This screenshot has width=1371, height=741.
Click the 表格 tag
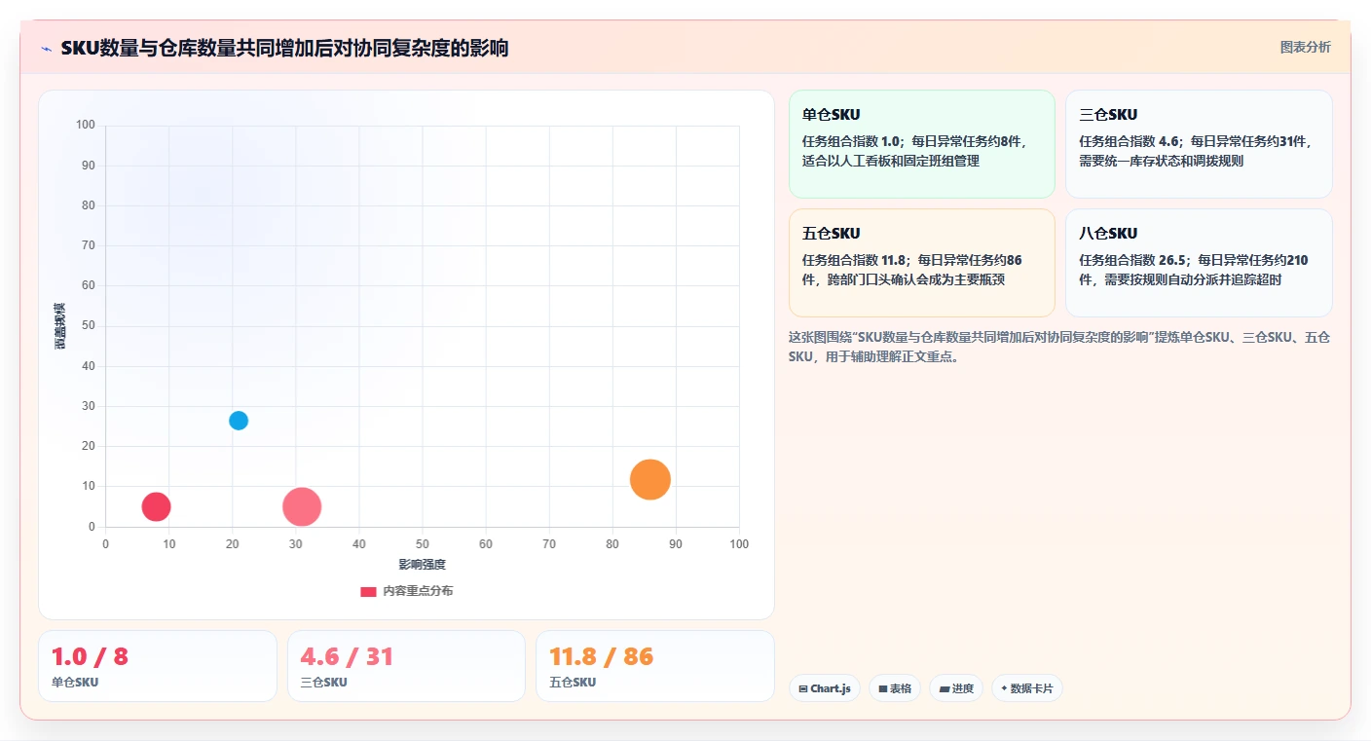895,688
